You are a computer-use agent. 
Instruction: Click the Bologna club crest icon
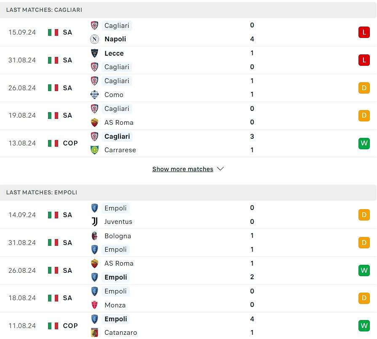point(94,236)
